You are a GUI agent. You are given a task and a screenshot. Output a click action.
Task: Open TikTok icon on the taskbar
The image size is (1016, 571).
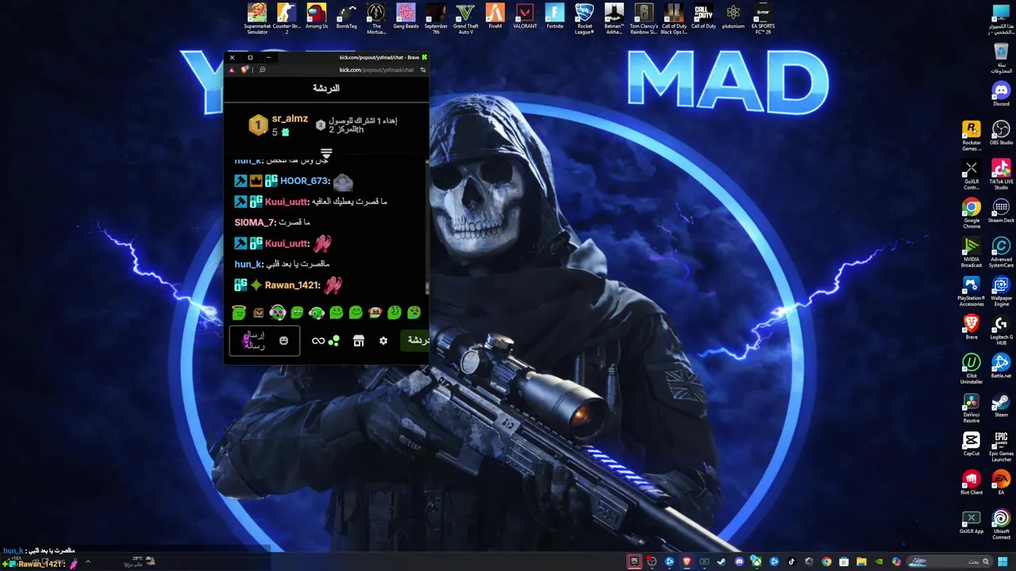(792, 561)
